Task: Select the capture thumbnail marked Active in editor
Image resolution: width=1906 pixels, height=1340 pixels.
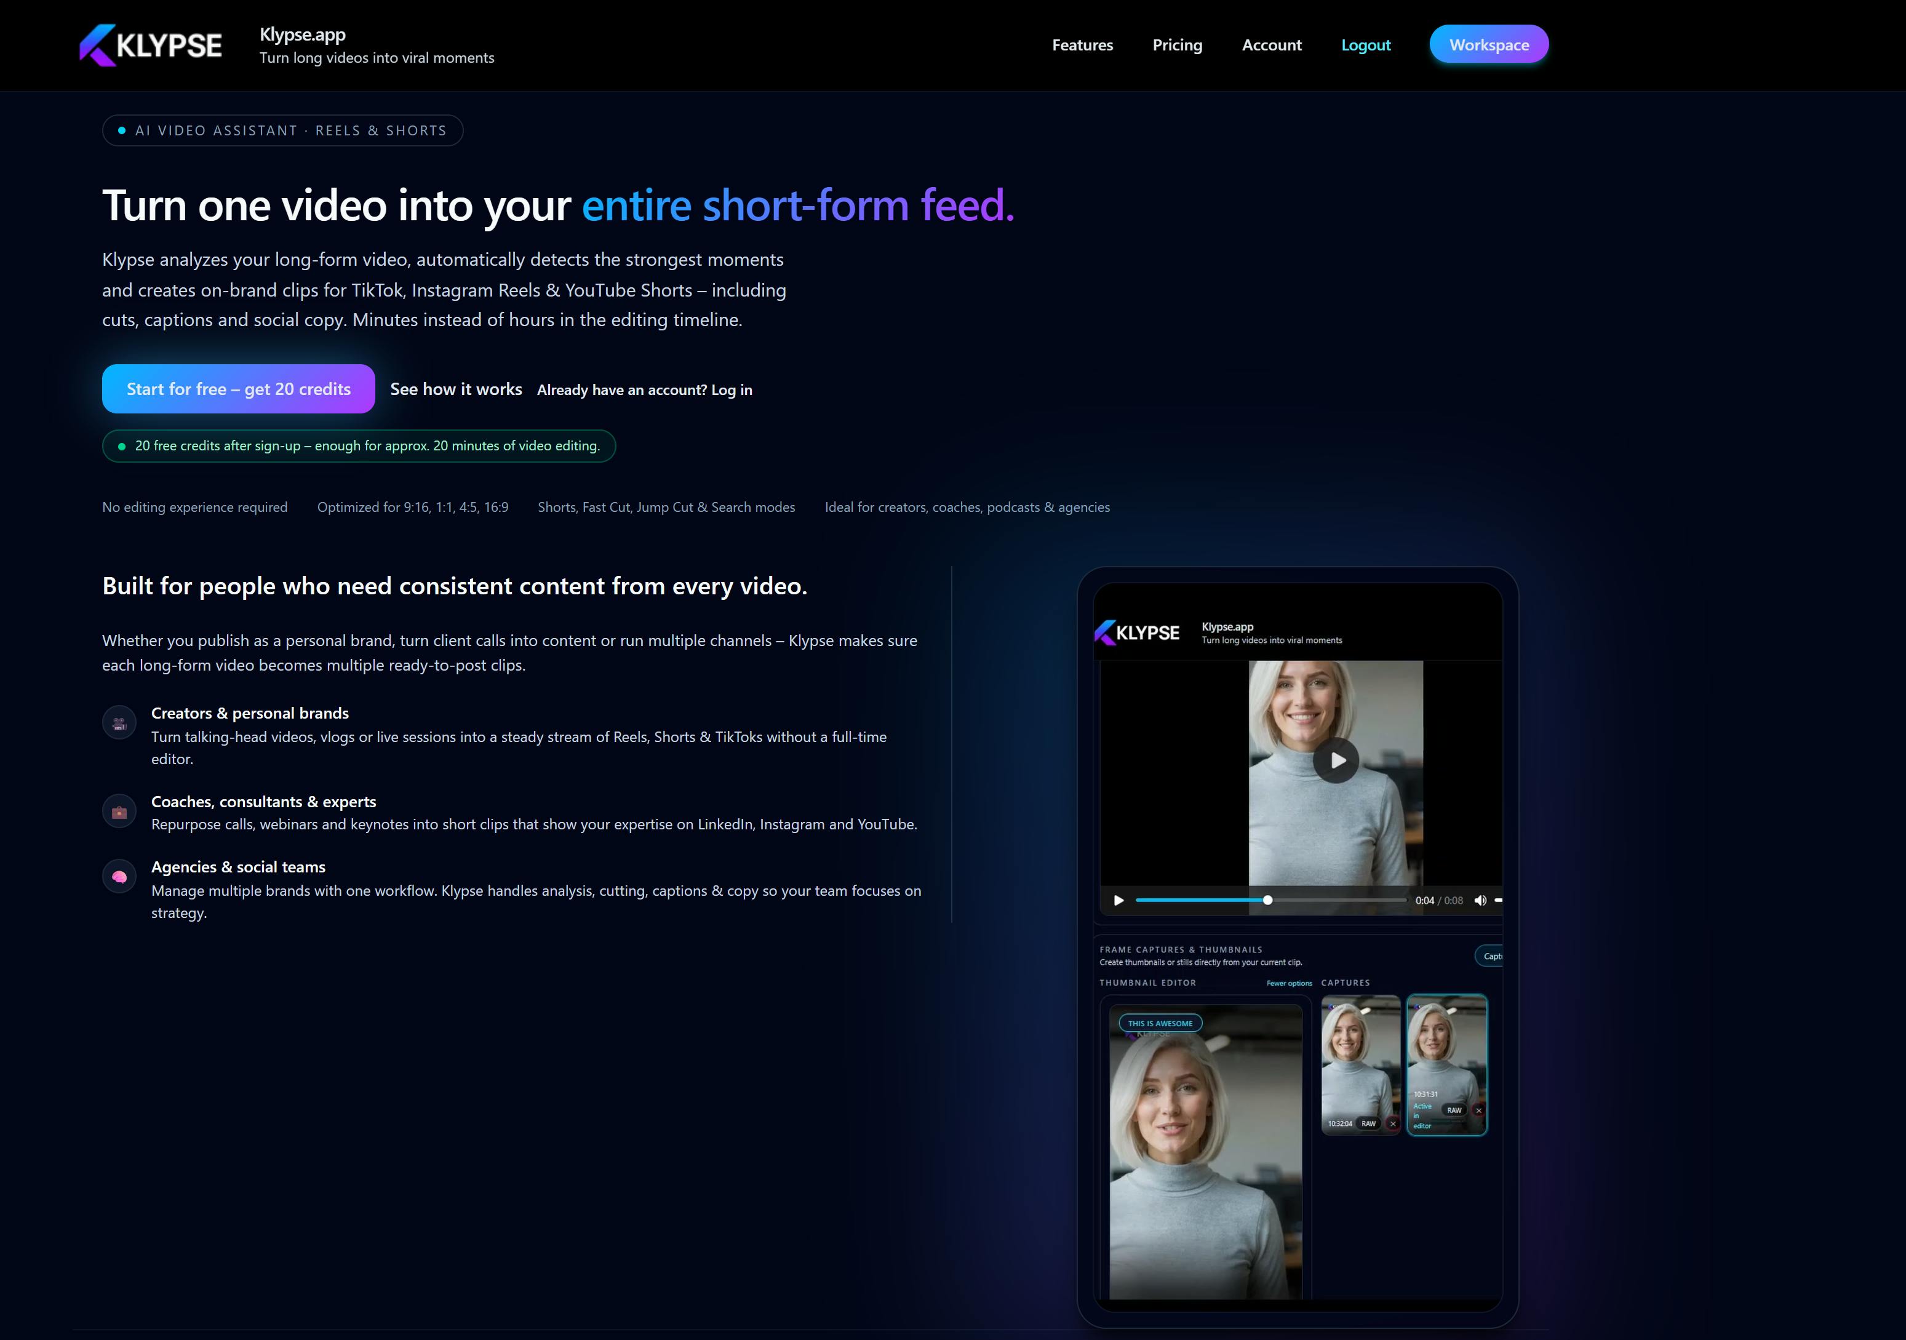Action: coord(1447,1065)
